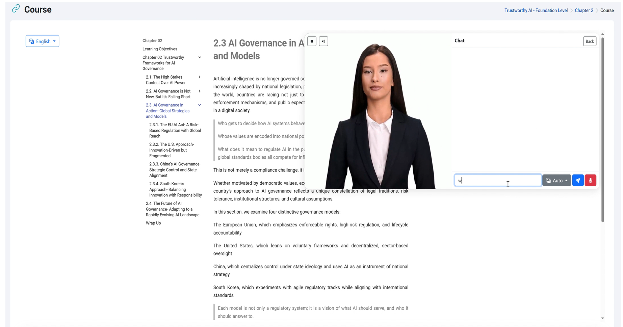Collapse Chapter 02 Trustworthy Frameworks section
Image resolution: width=623 pixels, height=327 pixels.
coord(200,57)
